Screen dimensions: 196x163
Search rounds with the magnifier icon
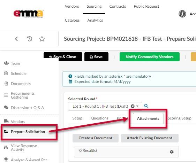pos(146,106)
